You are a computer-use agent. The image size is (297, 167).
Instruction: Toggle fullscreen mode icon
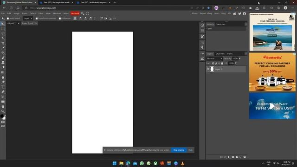click(88, 13)
